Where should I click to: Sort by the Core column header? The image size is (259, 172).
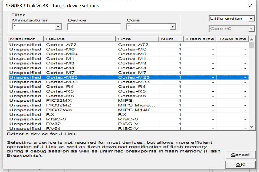137,39
